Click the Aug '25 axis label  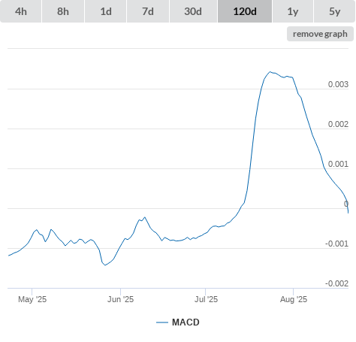[x=294, y=299]
